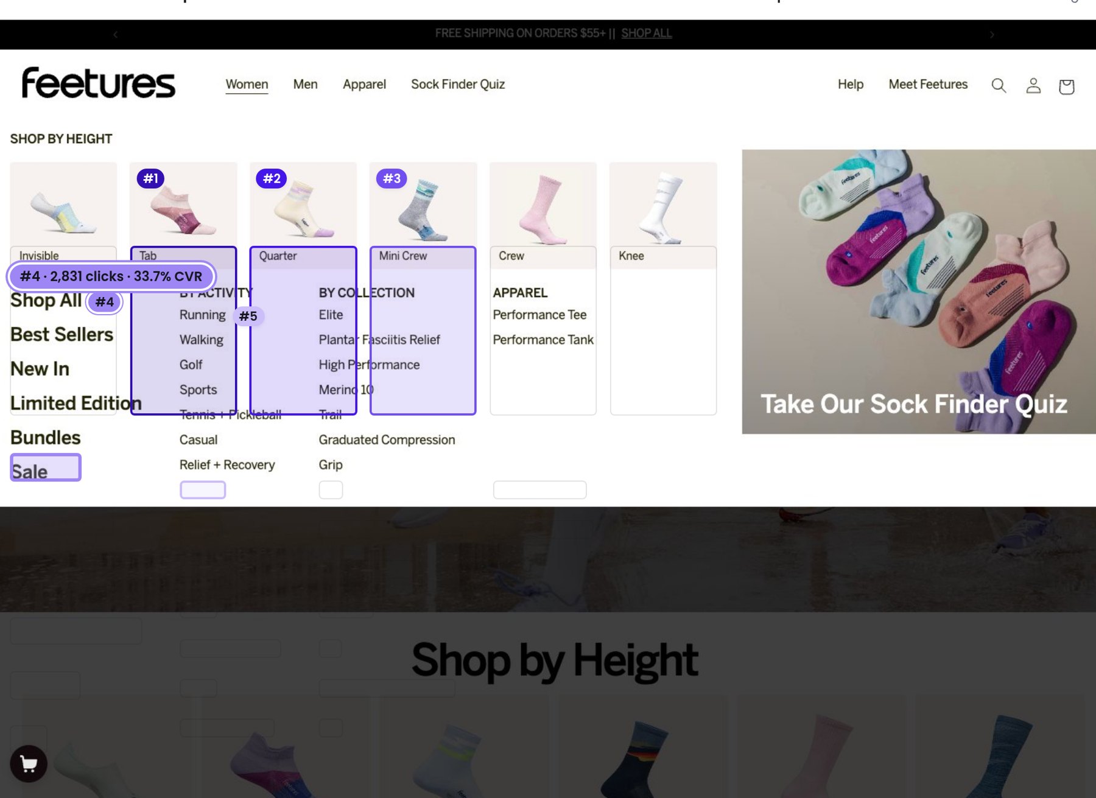
Task: Open Performance Tee apparel
Action: click(540, 315)
